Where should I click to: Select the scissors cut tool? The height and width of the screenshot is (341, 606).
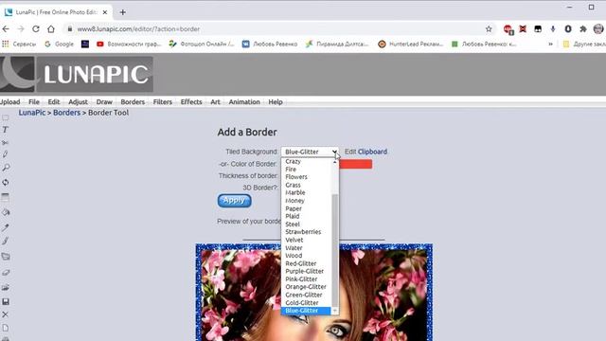[x=6, y=143]
